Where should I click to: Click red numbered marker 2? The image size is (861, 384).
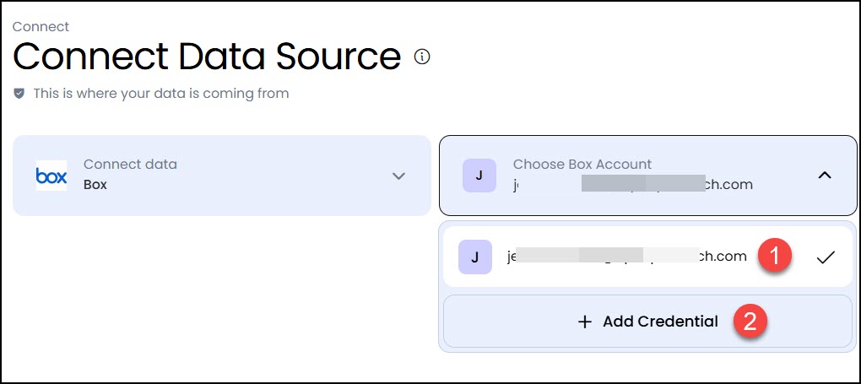pos(750,322)
